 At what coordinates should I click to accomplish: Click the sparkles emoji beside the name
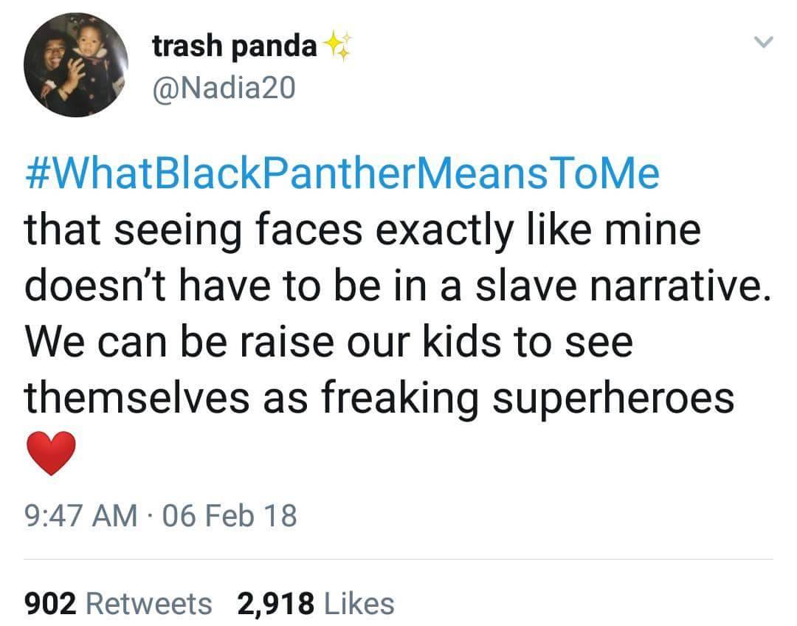(337, 47)
